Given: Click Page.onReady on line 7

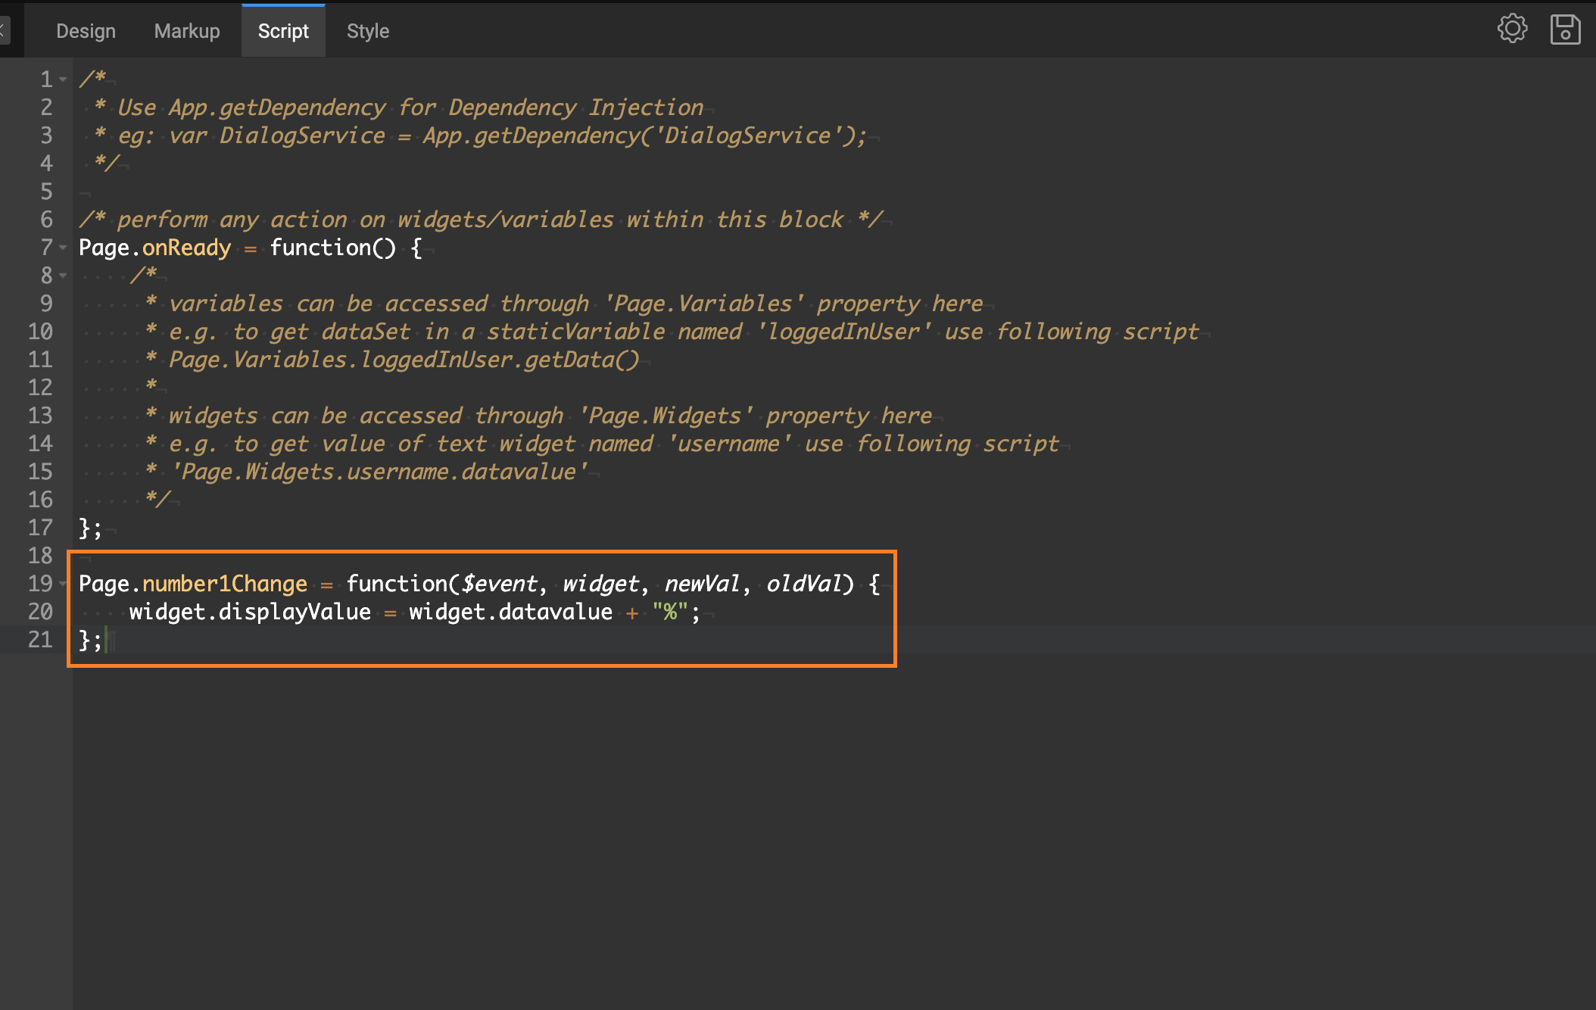Looking at the screenshot, I should pos(154,248).
